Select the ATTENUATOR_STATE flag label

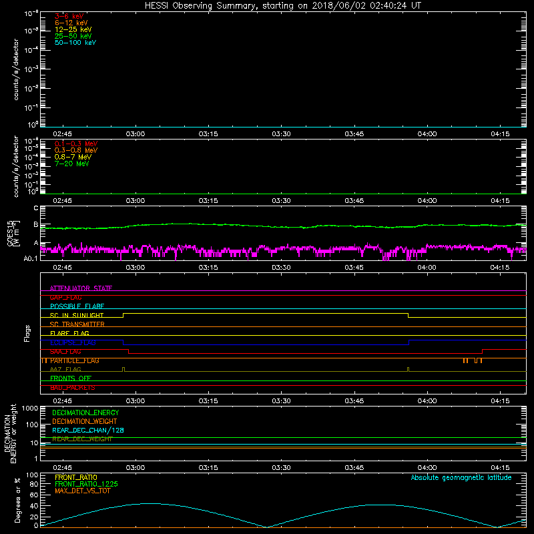[81, 288]
